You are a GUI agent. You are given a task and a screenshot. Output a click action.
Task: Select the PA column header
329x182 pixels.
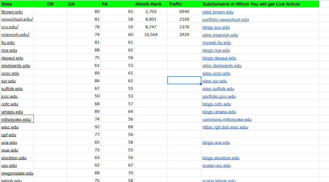pos(118,4)
